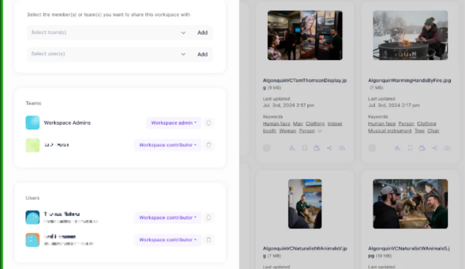This screenshot has width=465, height=269.
Task: Open AlgonquinVCTomThomsonDisplay image thumbnail
Action: coord(305,35)
